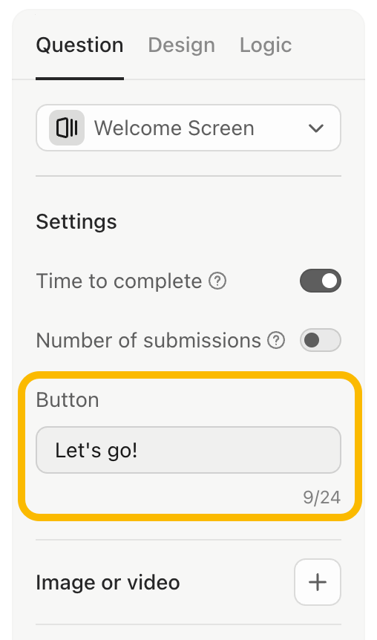This screenshot has height=640, width=377.
Task: Click the divider line above Image or video
Action: (188, 540)
